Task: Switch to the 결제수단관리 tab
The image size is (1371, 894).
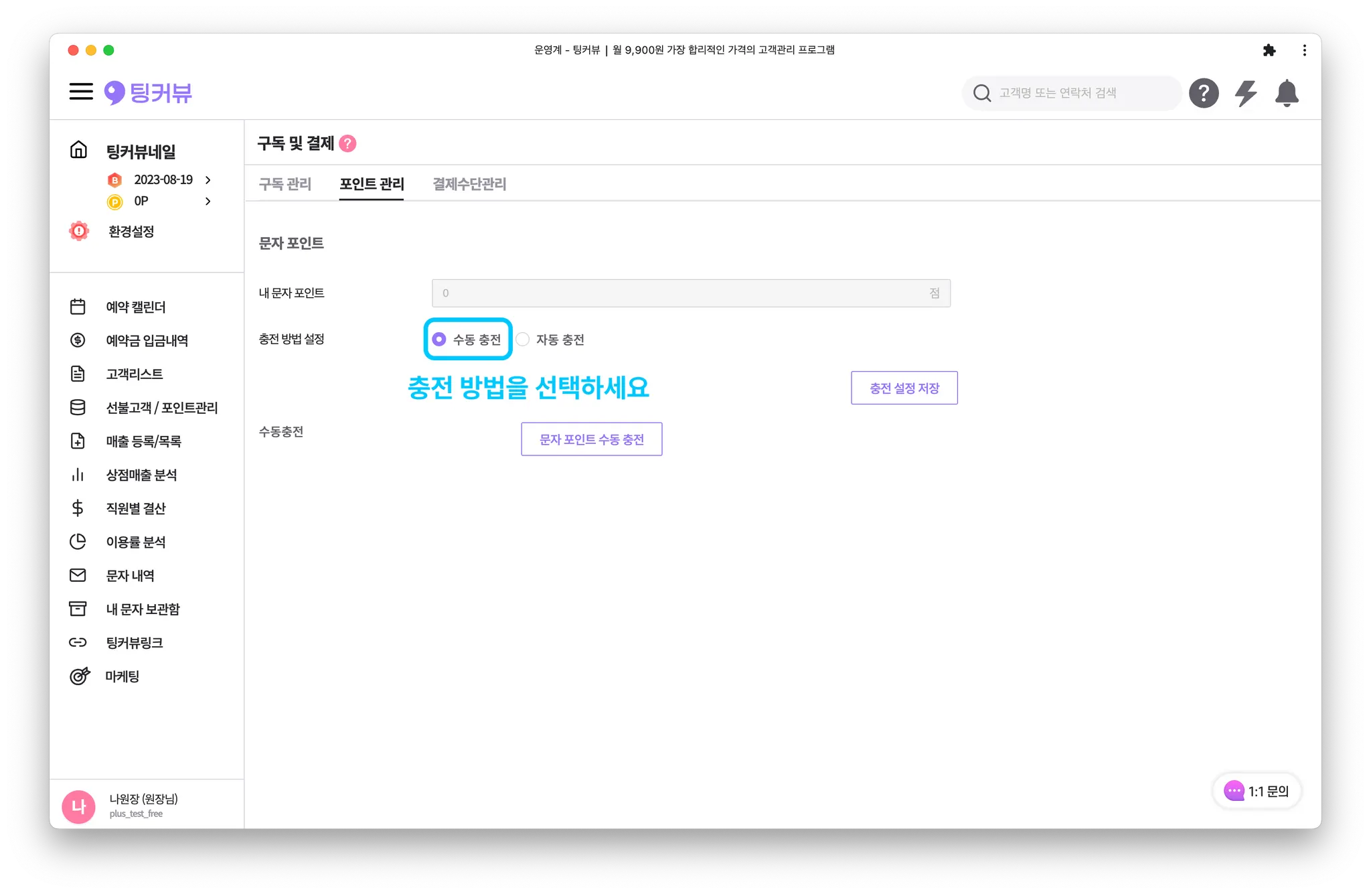Action: pyautogui.click(x=469, y=184)
